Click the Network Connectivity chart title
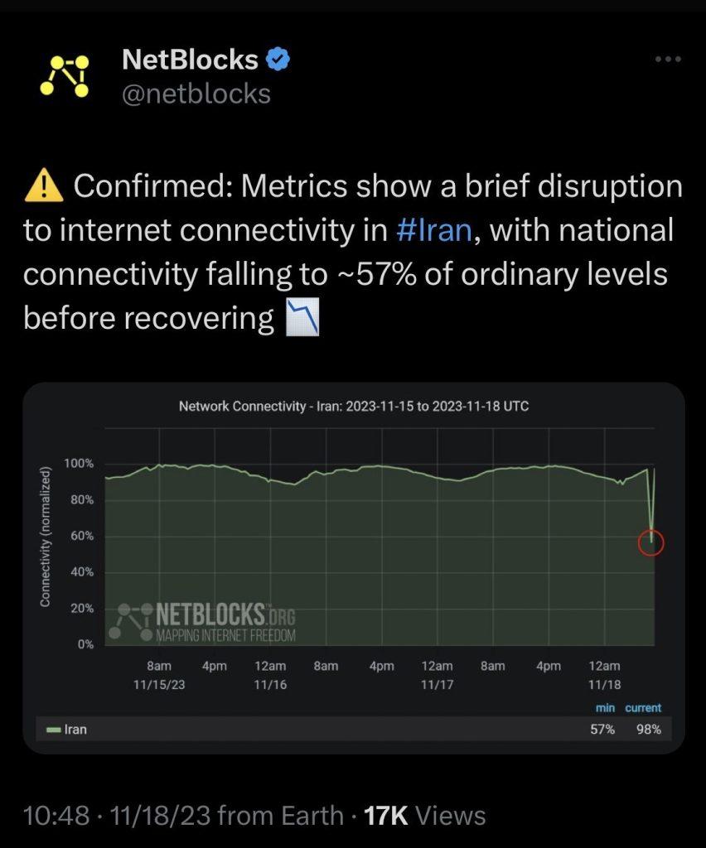 pyautogui.click(x=354, y=406)
